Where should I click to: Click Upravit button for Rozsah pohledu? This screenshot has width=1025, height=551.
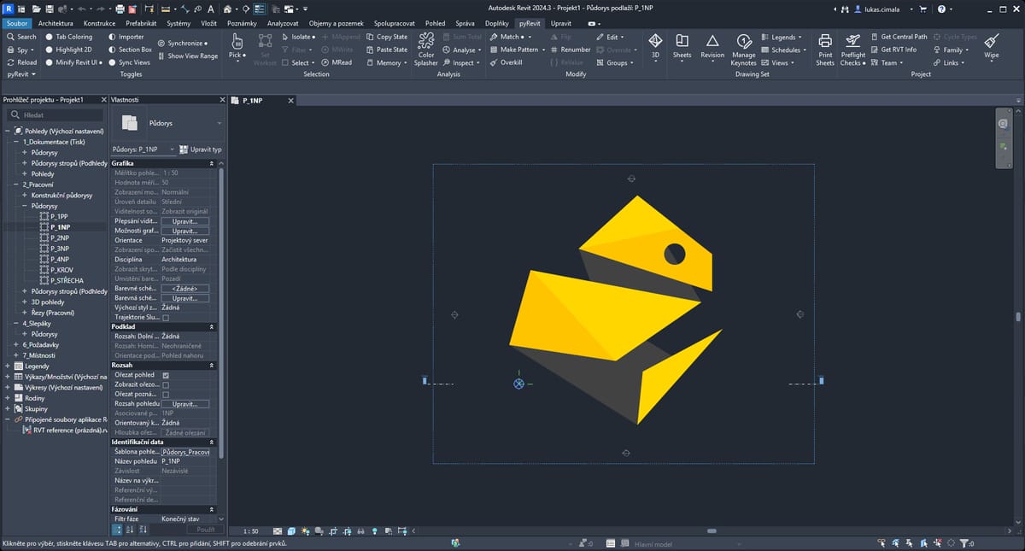pyautogui.click(x=184, y=404)
